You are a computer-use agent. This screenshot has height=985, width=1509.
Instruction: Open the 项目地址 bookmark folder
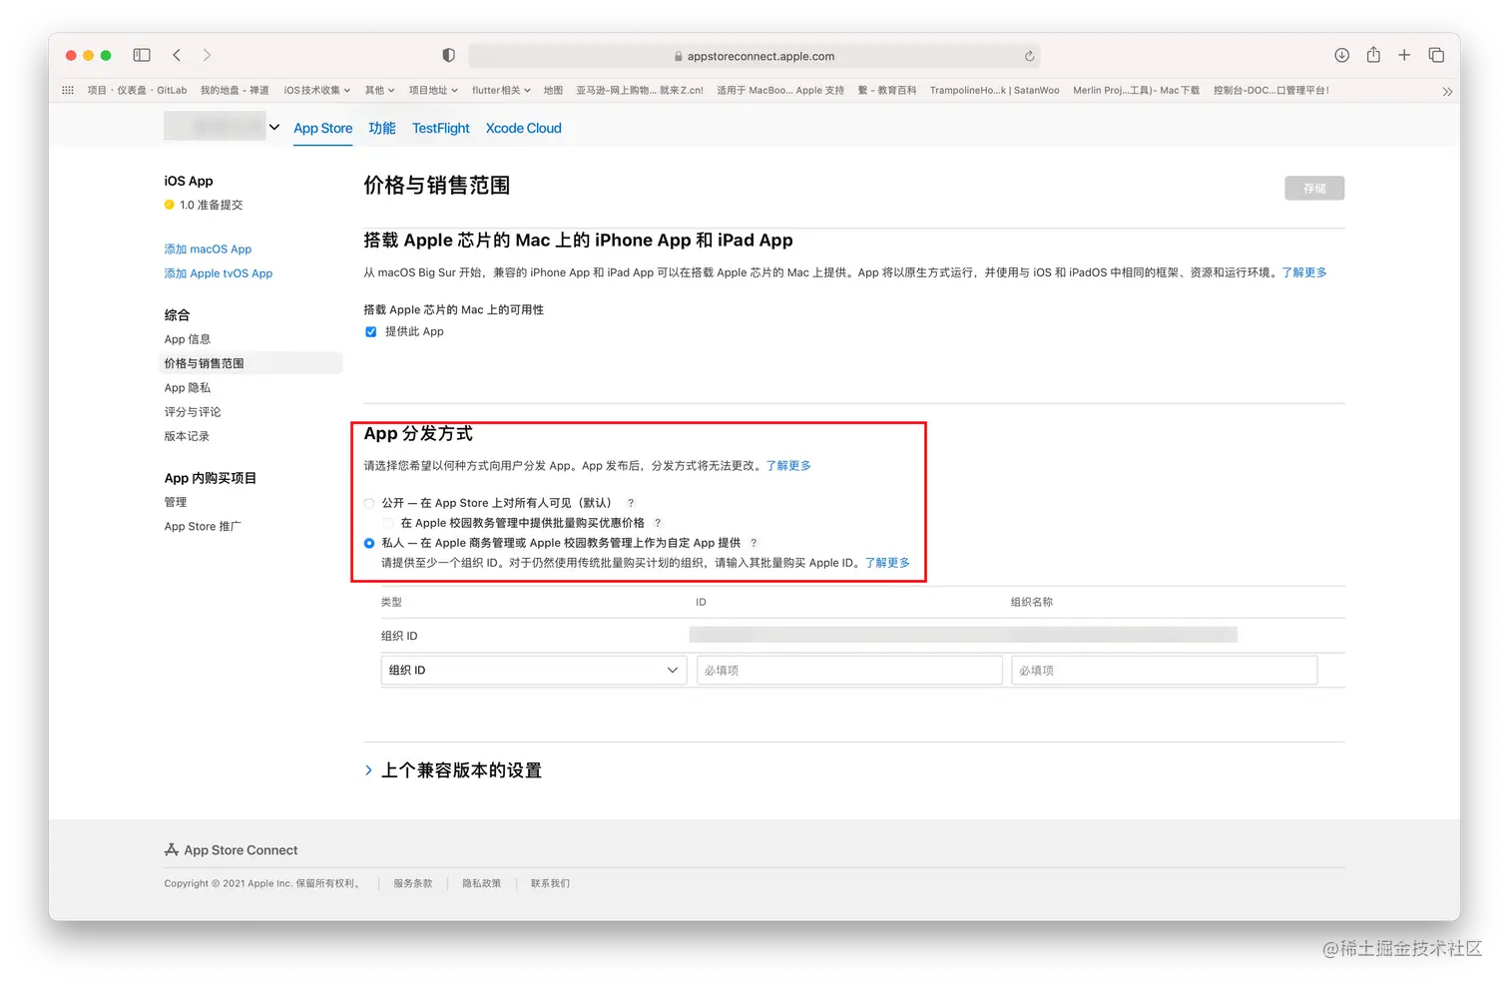tap(433, 90)
